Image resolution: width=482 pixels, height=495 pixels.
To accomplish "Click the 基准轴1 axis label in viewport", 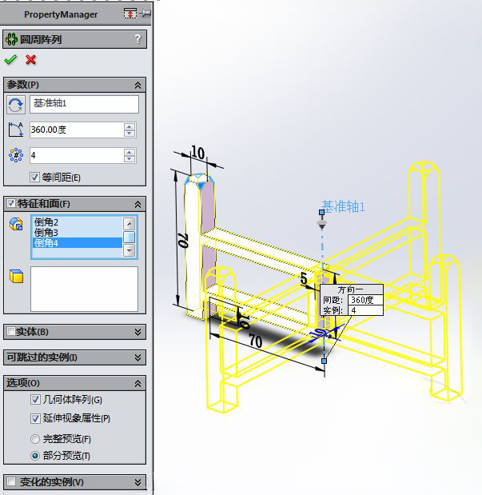I will (x=344, y=207).
